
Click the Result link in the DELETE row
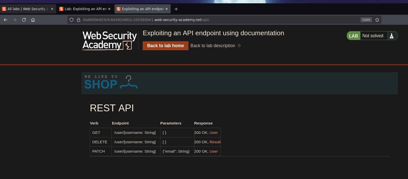pyautogui.click(x=215, y=142)
